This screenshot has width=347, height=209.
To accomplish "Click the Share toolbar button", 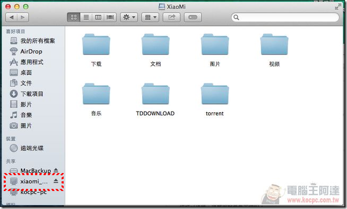I will pyautogui.click(x=171, y=17).
